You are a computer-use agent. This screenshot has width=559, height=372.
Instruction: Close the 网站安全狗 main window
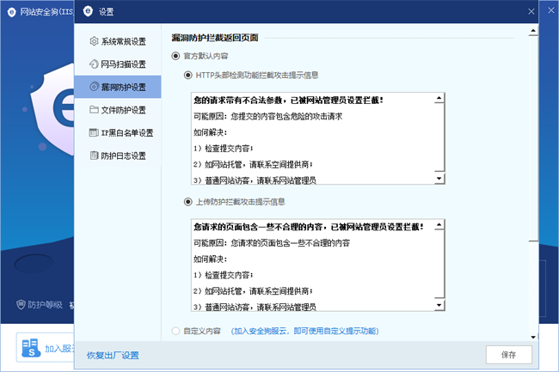(x=551, y=10)
